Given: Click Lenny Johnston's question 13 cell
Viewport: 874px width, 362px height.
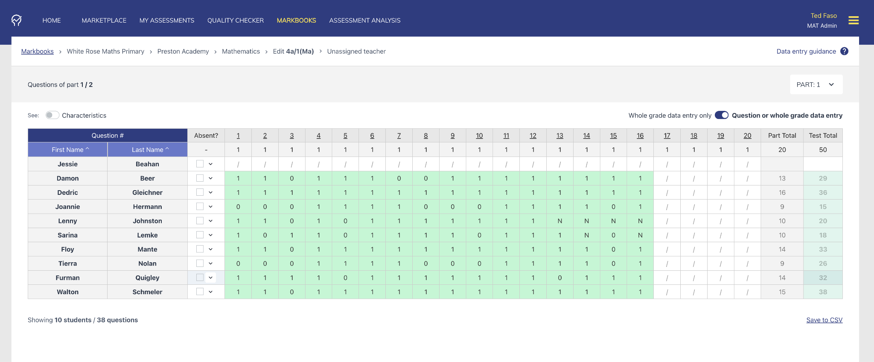Looking at the screenshot, I should coord(559,221).
